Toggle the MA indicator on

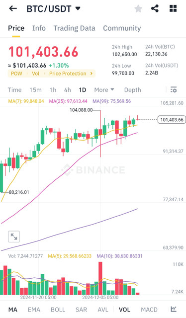tap(12, 310)
